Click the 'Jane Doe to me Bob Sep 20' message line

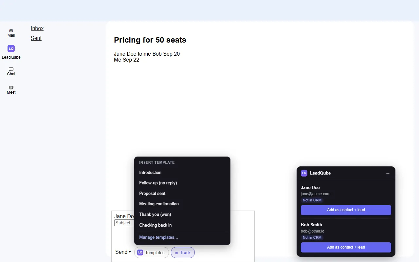(147, 54)
